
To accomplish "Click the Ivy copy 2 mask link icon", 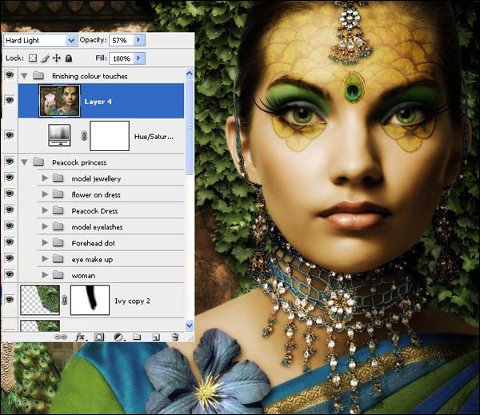I will coord(64,300).
